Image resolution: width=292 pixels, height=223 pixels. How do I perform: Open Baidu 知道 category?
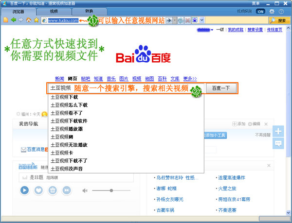click(x=98, y=79)
